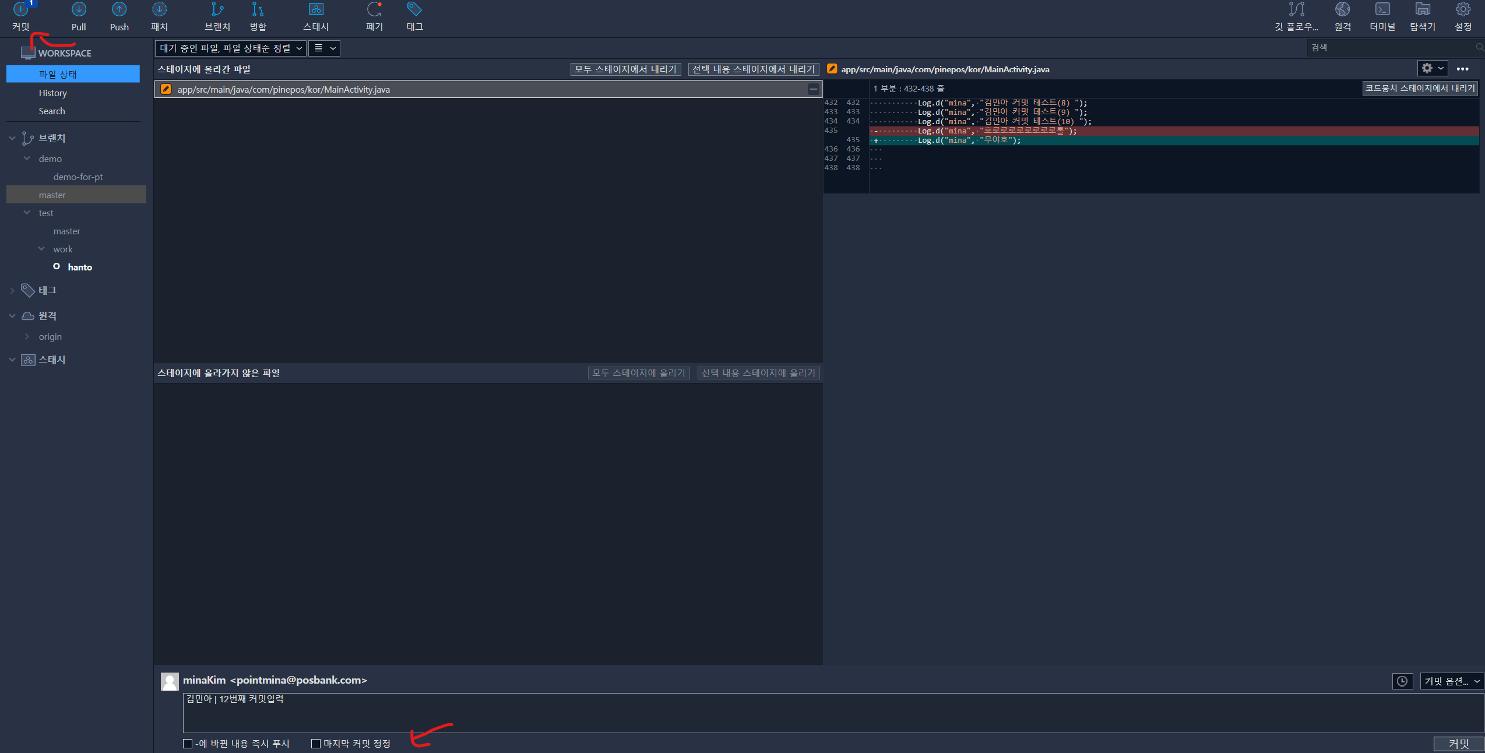Unstage MainActivity.java using its minus button
This screenshot has width=1485, height=753.
click(x=813, y=89)
